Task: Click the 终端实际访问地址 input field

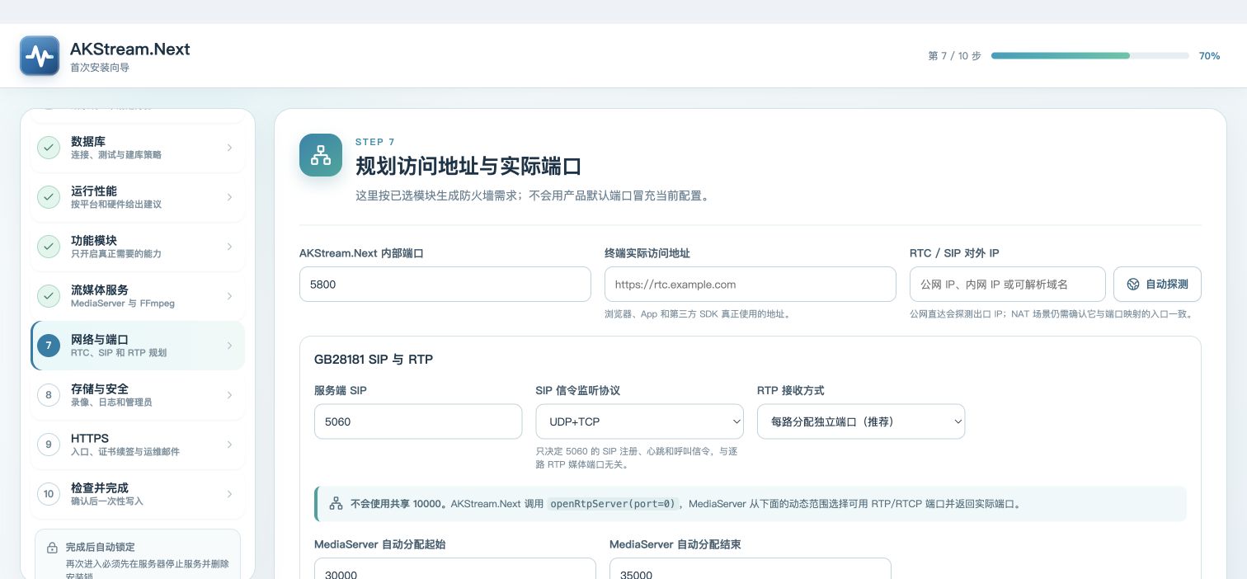Action: pos(751,284)
